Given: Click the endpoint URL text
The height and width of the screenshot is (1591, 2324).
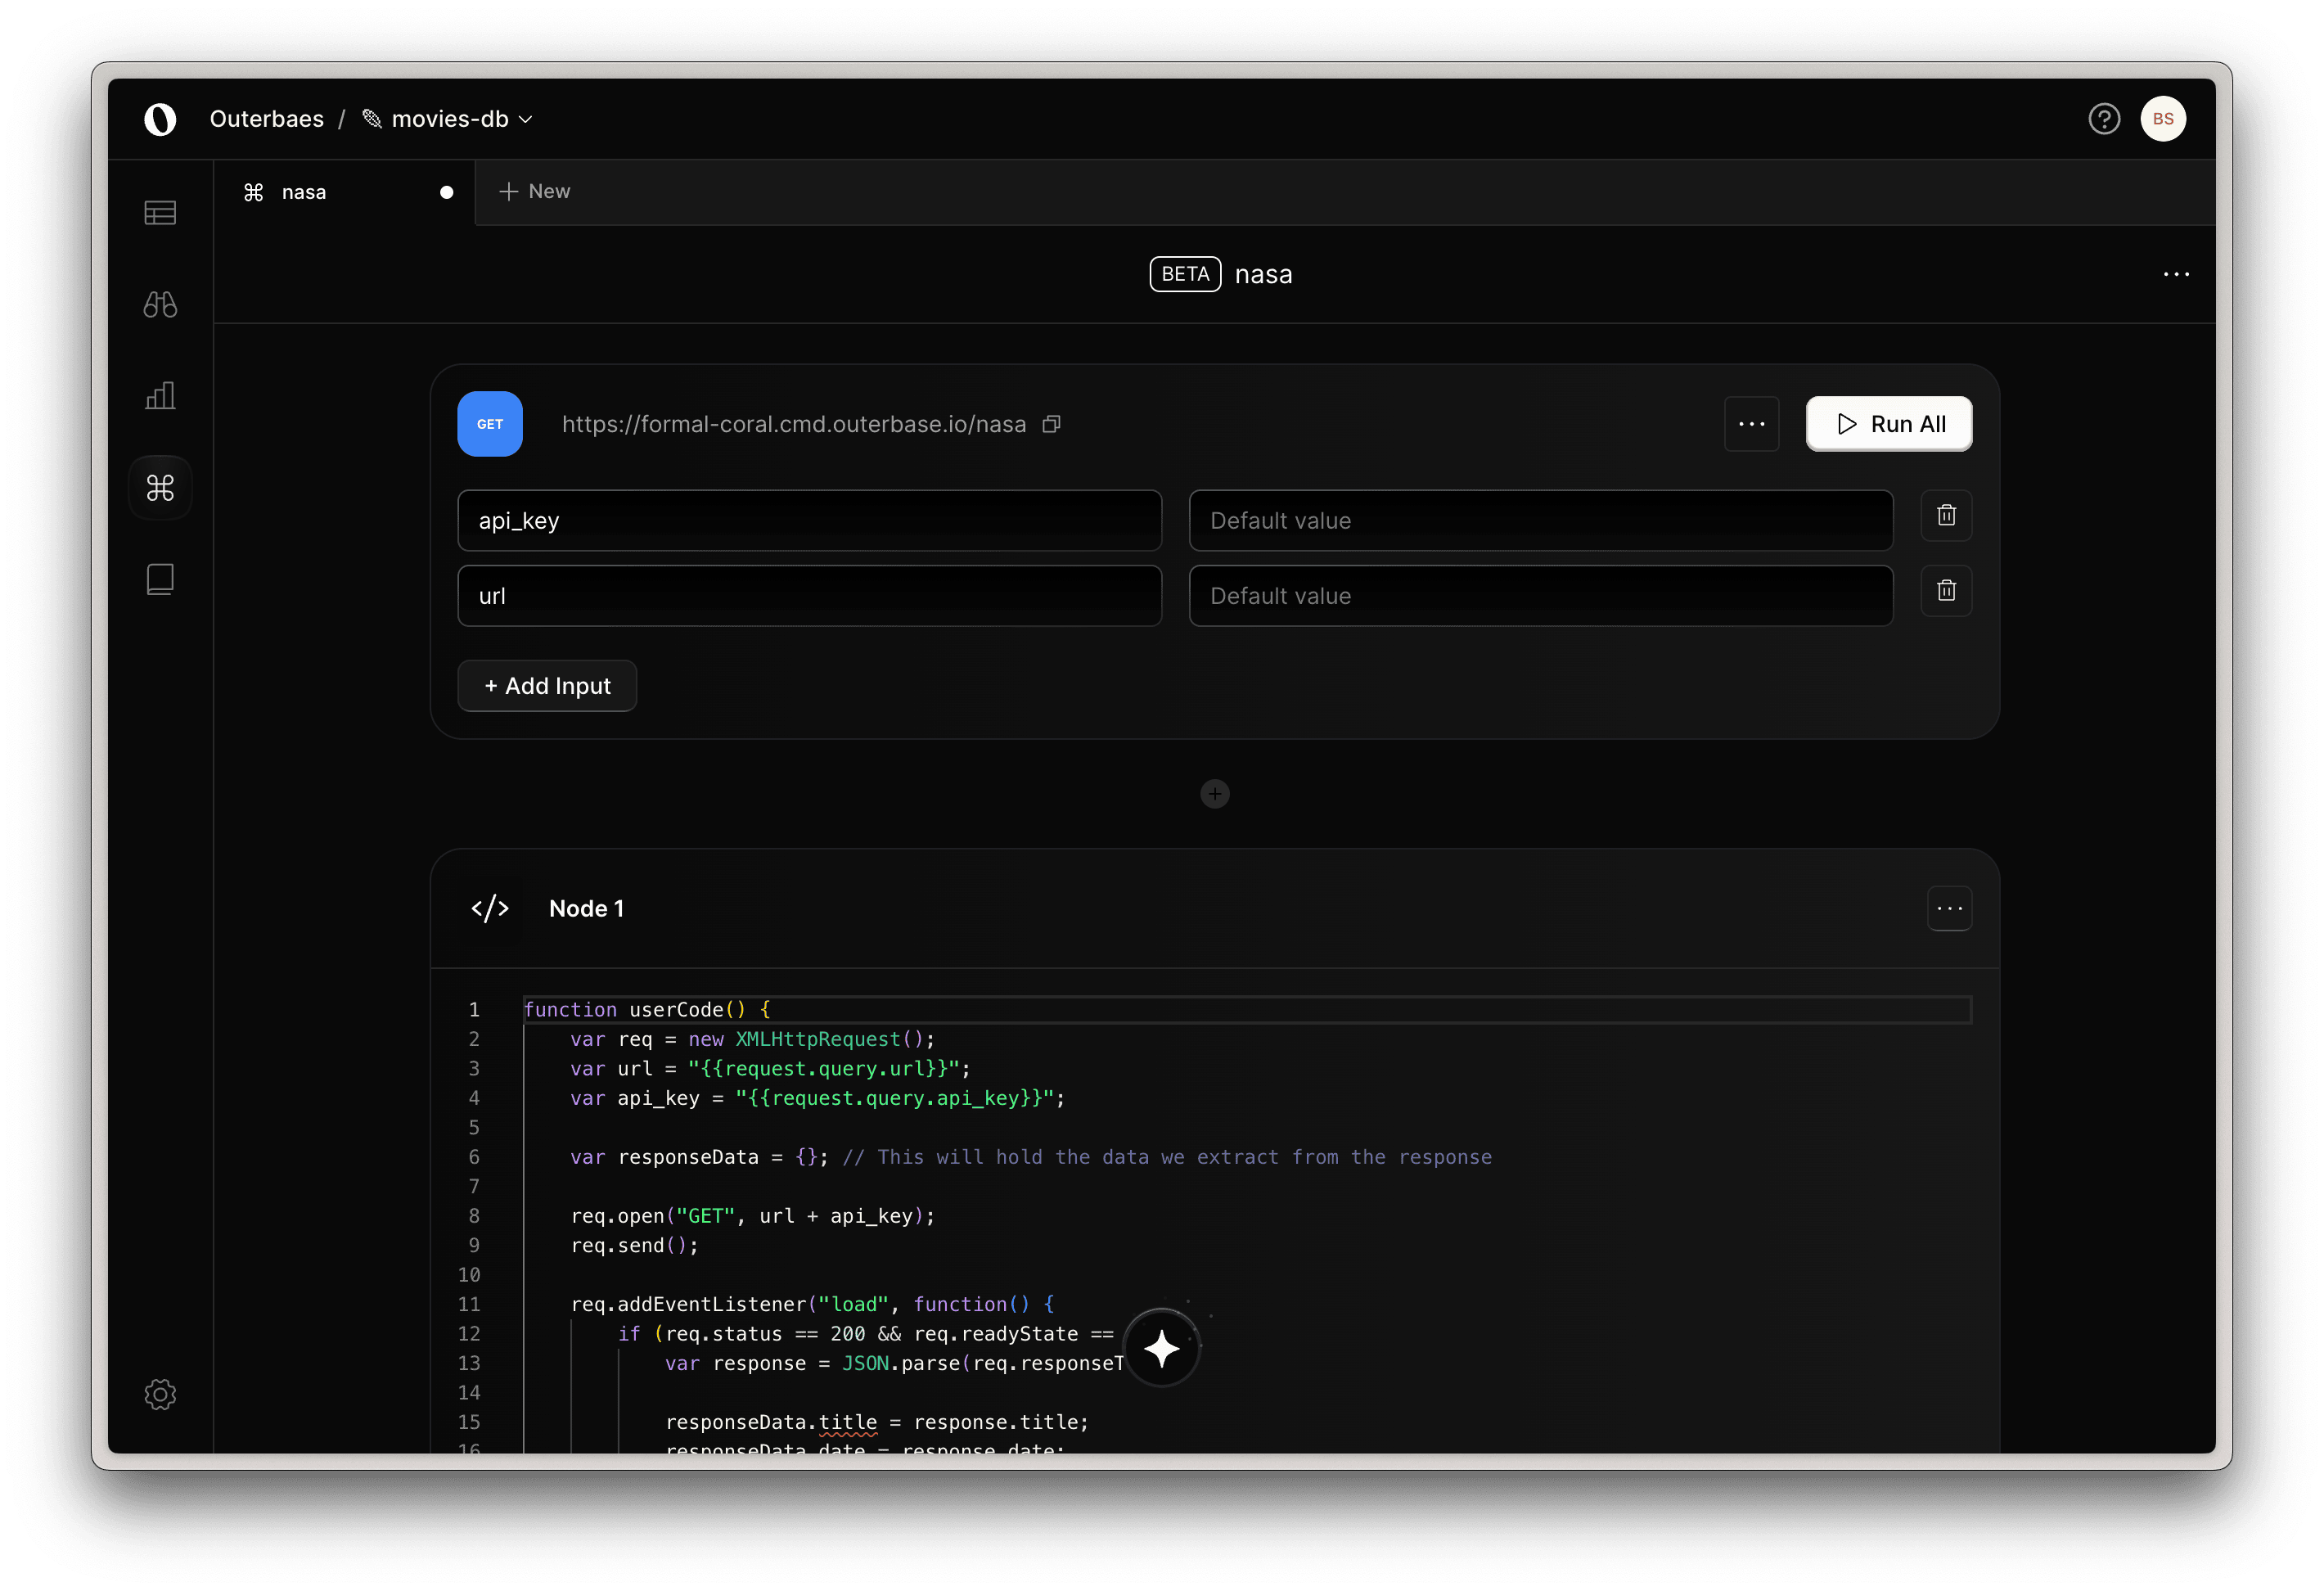Looking at the screenshot, I should click(x=794, y=424).
